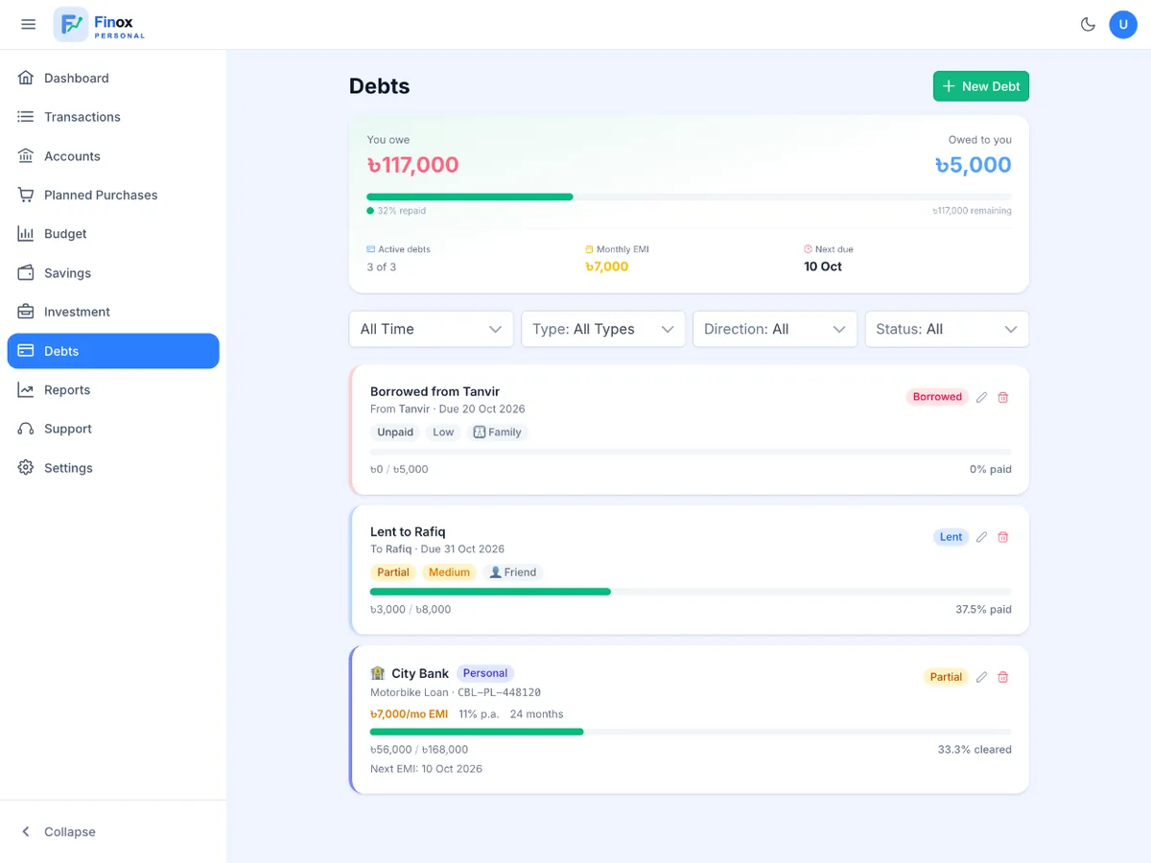This screenshot has height=863, width=1151.
Task: Toggle dark mode moon icon
Action: (x=1088, y=24)
